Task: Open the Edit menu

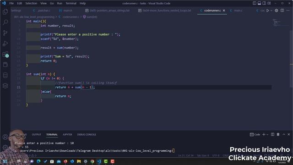Action: (x=19, y=3)
